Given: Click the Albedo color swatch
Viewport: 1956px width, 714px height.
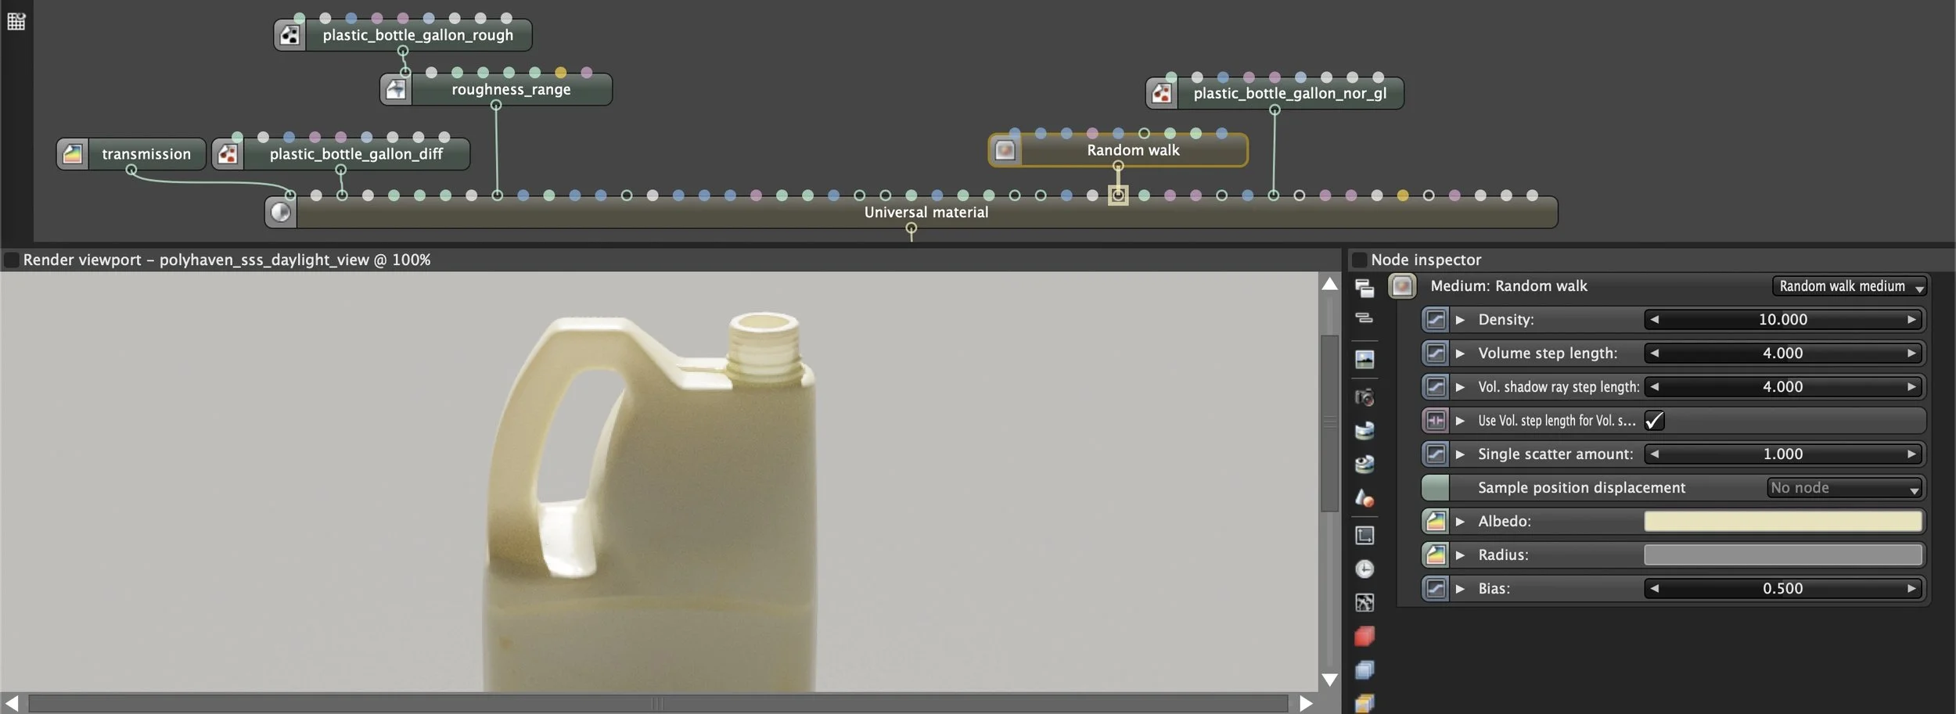Looking at the screenshot, I should (x=1784, y=521).
